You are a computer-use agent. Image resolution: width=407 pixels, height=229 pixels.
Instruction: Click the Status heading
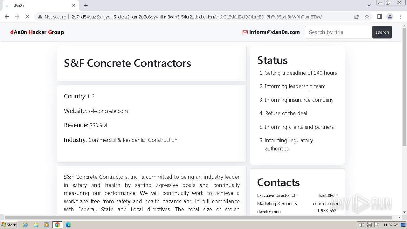click(x=272, y=60)
